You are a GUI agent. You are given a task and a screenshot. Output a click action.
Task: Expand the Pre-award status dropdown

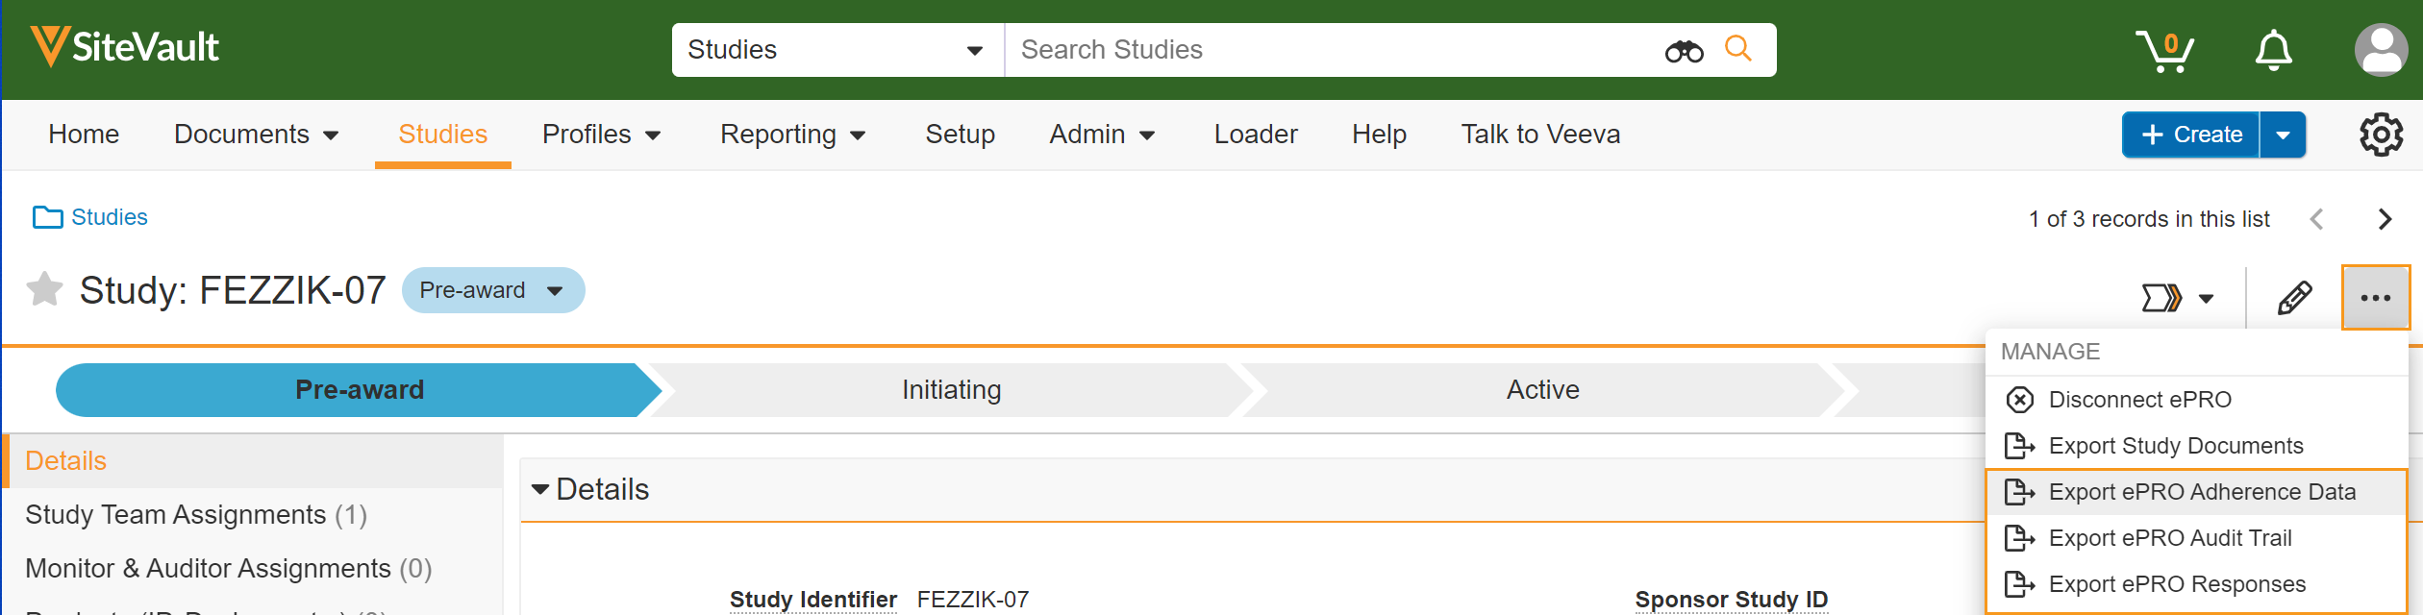tap(554, 291)
